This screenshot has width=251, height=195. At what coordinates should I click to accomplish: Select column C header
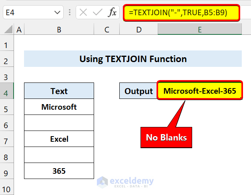click(106, 30)
